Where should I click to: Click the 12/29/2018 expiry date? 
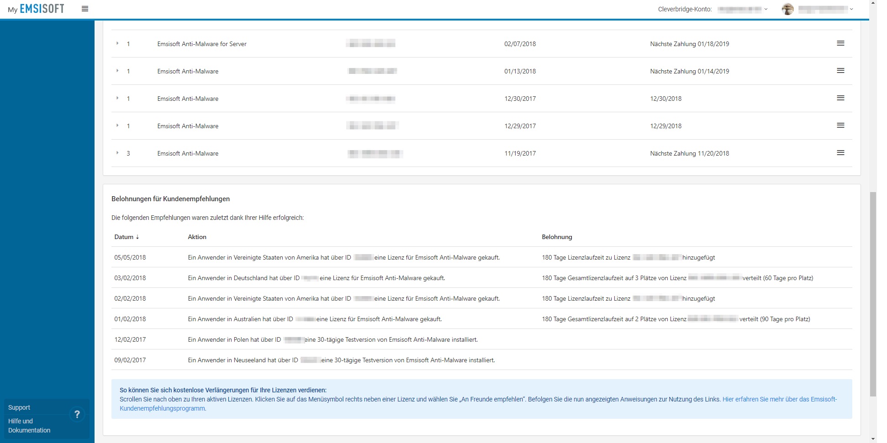click(666, 126)
